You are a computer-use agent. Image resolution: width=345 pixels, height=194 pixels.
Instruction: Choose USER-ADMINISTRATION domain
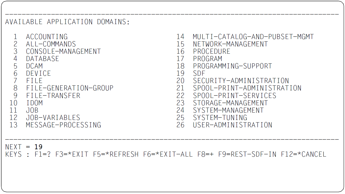233,125
